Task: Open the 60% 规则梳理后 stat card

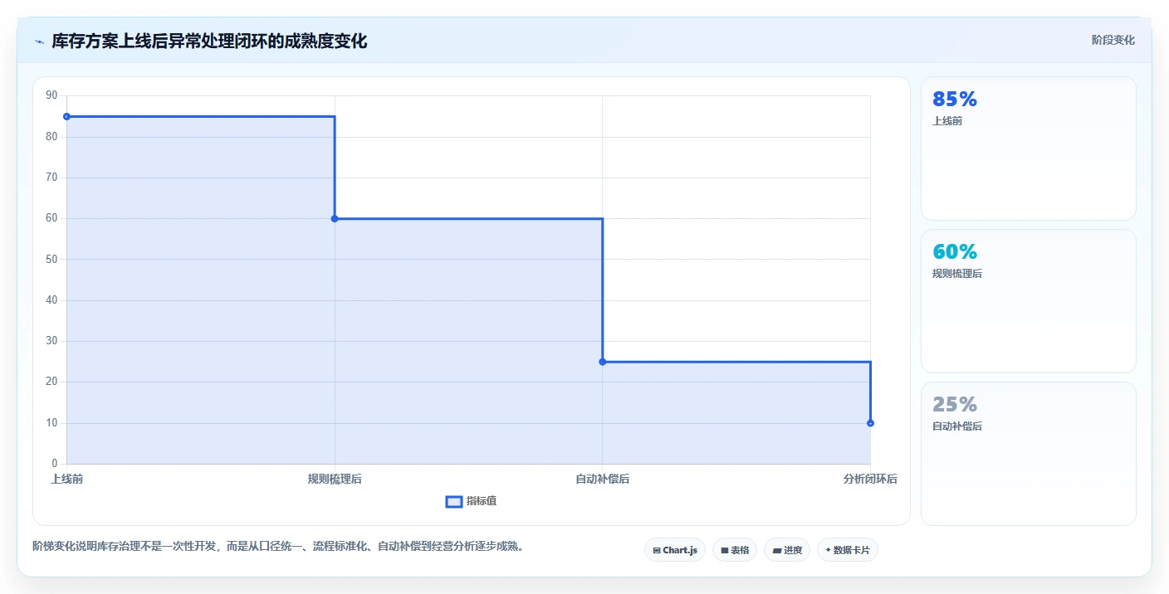Action: (x=1029, y=301)
